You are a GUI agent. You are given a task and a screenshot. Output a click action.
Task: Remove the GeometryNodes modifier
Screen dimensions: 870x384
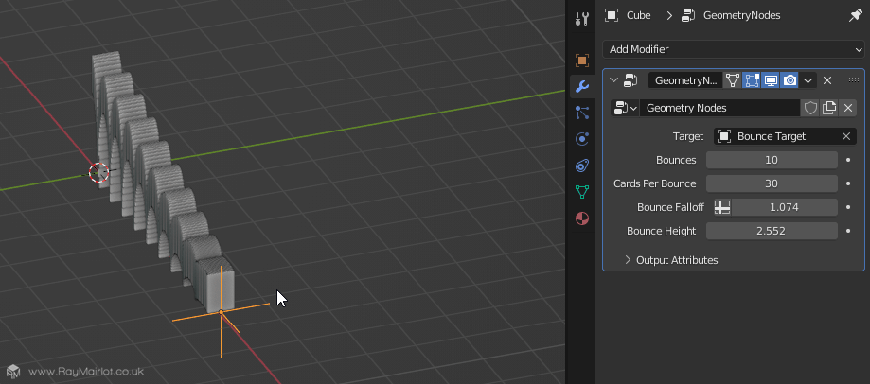[x=827, y=80]
